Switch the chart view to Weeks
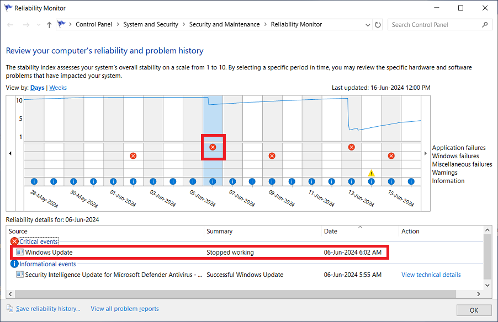Image resolution: width=498 pixels, height=322 pixels. click(x=58, y=88)
